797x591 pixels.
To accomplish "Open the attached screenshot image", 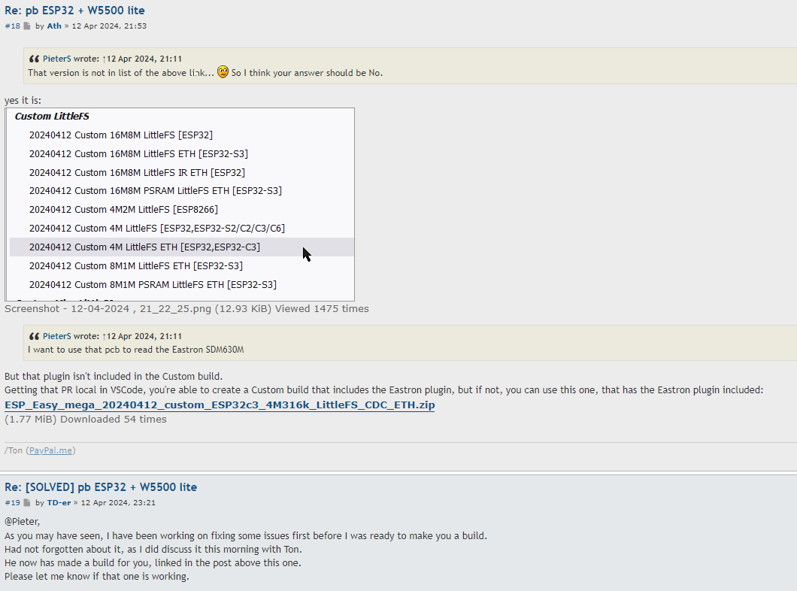I will pyautogui.click(x=180, y=205).
